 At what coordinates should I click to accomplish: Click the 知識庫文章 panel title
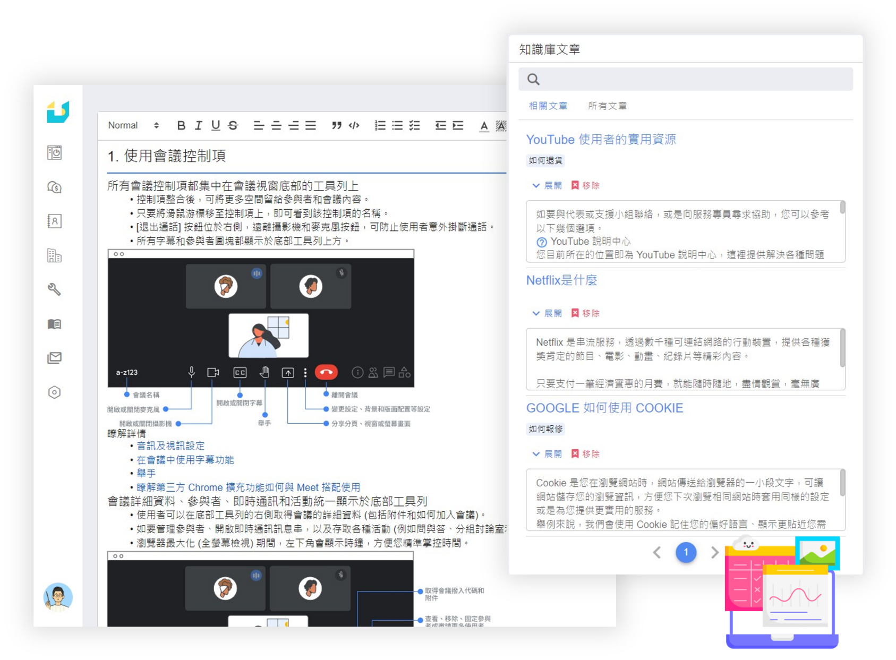click(550, 49)
